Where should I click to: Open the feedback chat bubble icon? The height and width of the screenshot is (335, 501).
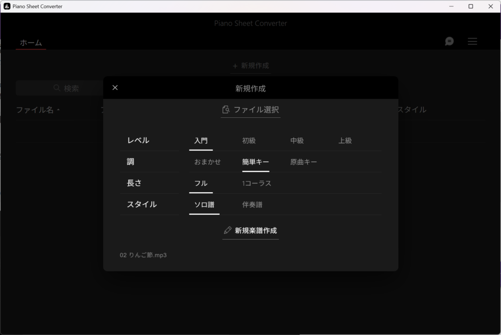point(449,41)
